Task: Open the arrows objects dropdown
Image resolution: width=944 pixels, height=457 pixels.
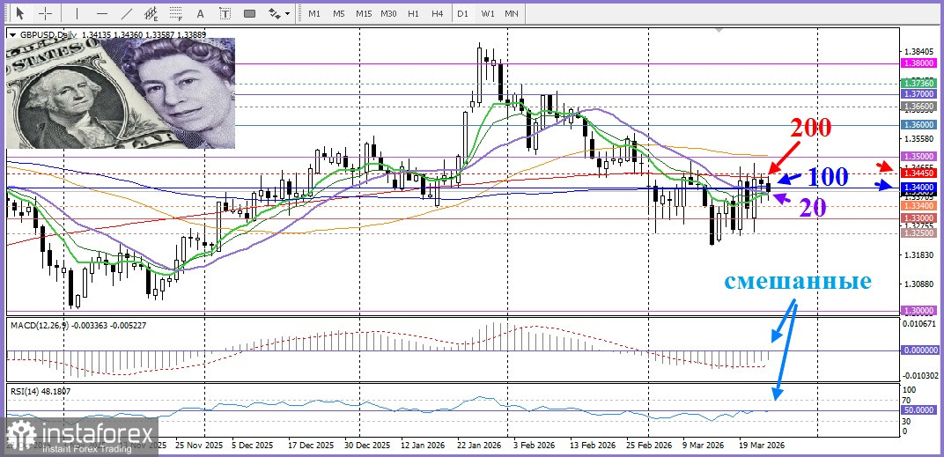Action: tap(279, 13)
